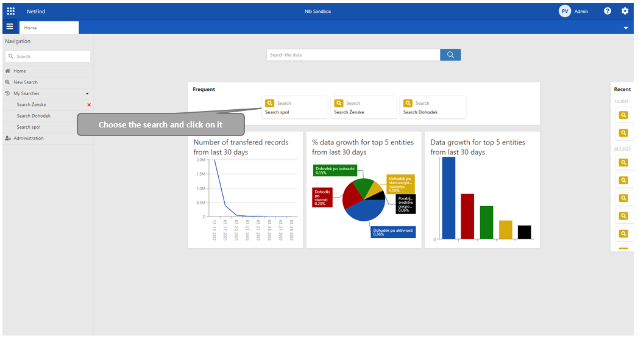Click the PV user avatar
This screenshot has height=341, width=638.
pyautogui.click(x=565, y=11)
